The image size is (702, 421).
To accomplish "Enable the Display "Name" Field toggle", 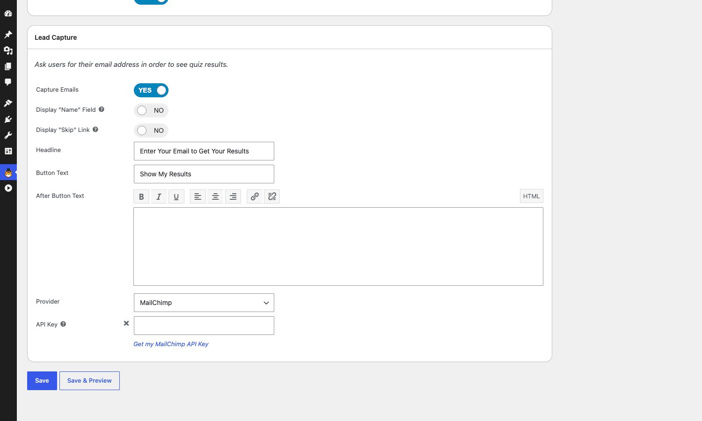I will pyautogui.click(x=151, y=110).
